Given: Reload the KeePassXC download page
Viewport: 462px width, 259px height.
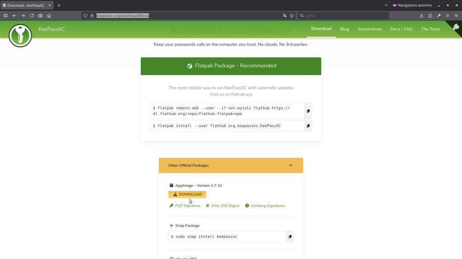Looking at the screenshot, I should point(32,16).
